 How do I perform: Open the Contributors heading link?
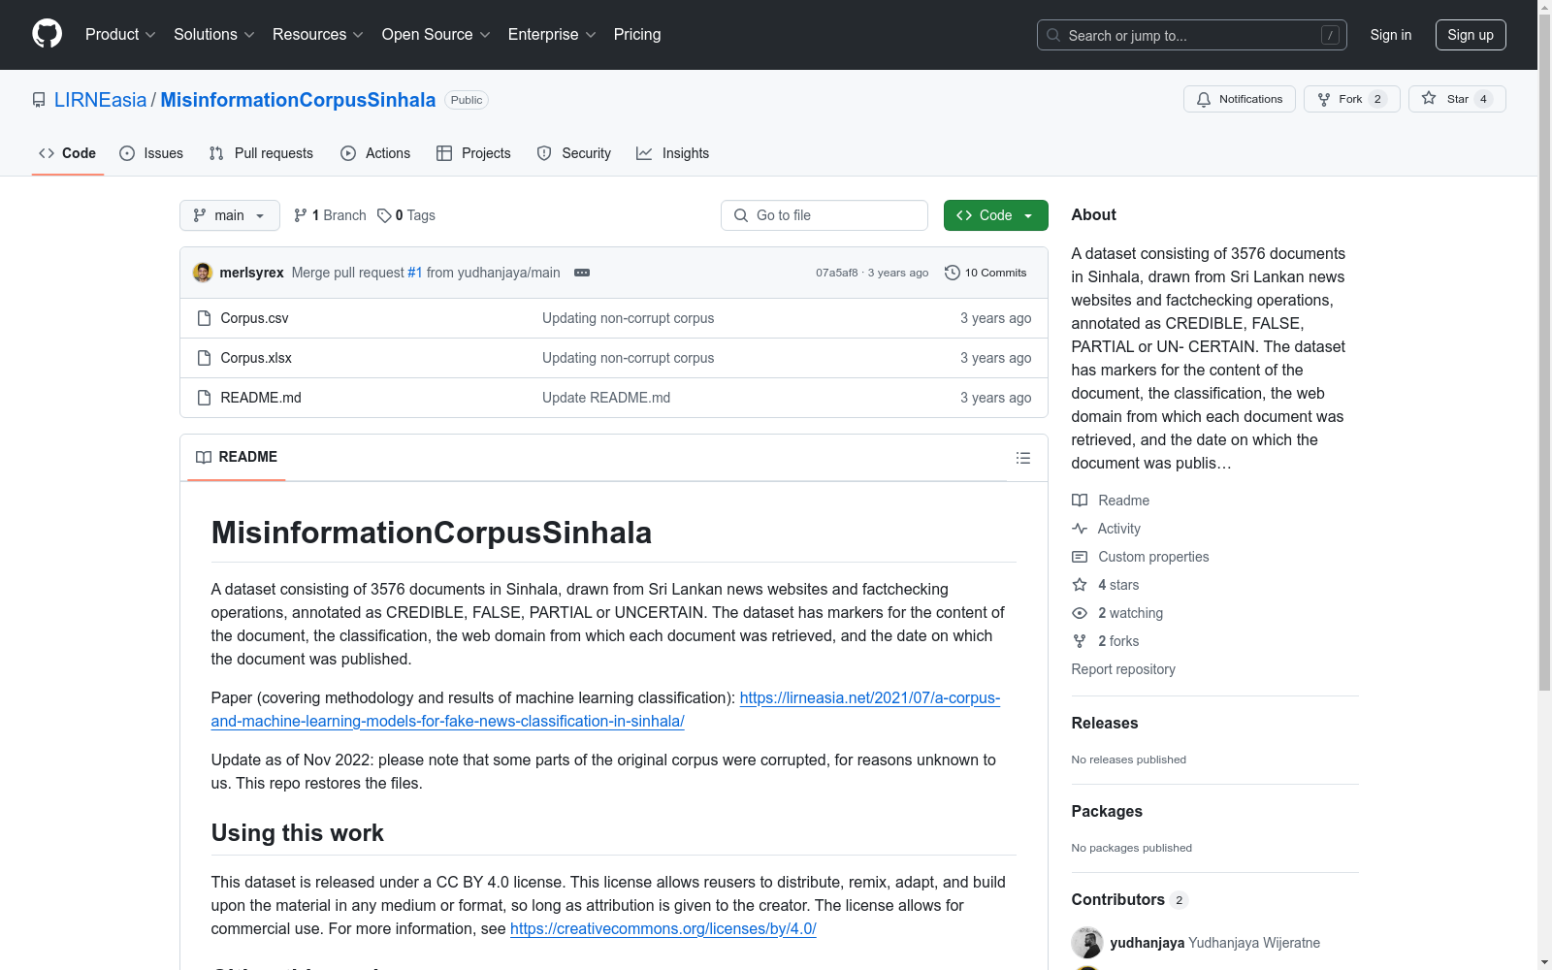1129,899
